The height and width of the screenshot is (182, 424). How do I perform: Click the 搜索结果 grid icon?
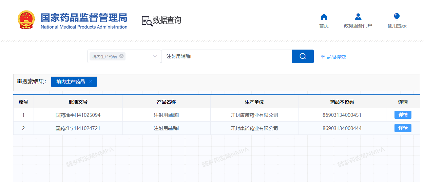[x=19, y=81]
